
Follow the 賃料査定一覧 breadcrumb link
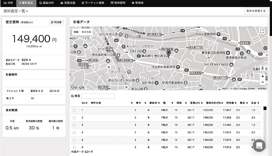(14, 11)
